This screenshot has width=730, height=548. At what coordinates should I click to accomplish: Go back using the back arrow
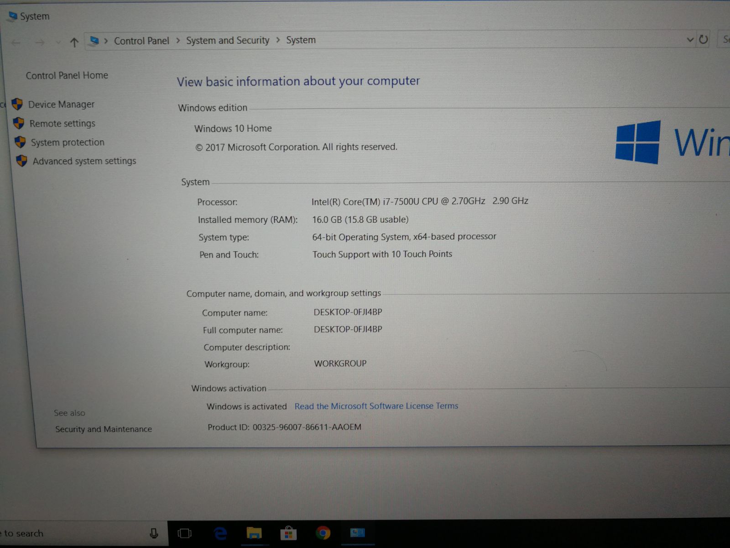point(16,43)
